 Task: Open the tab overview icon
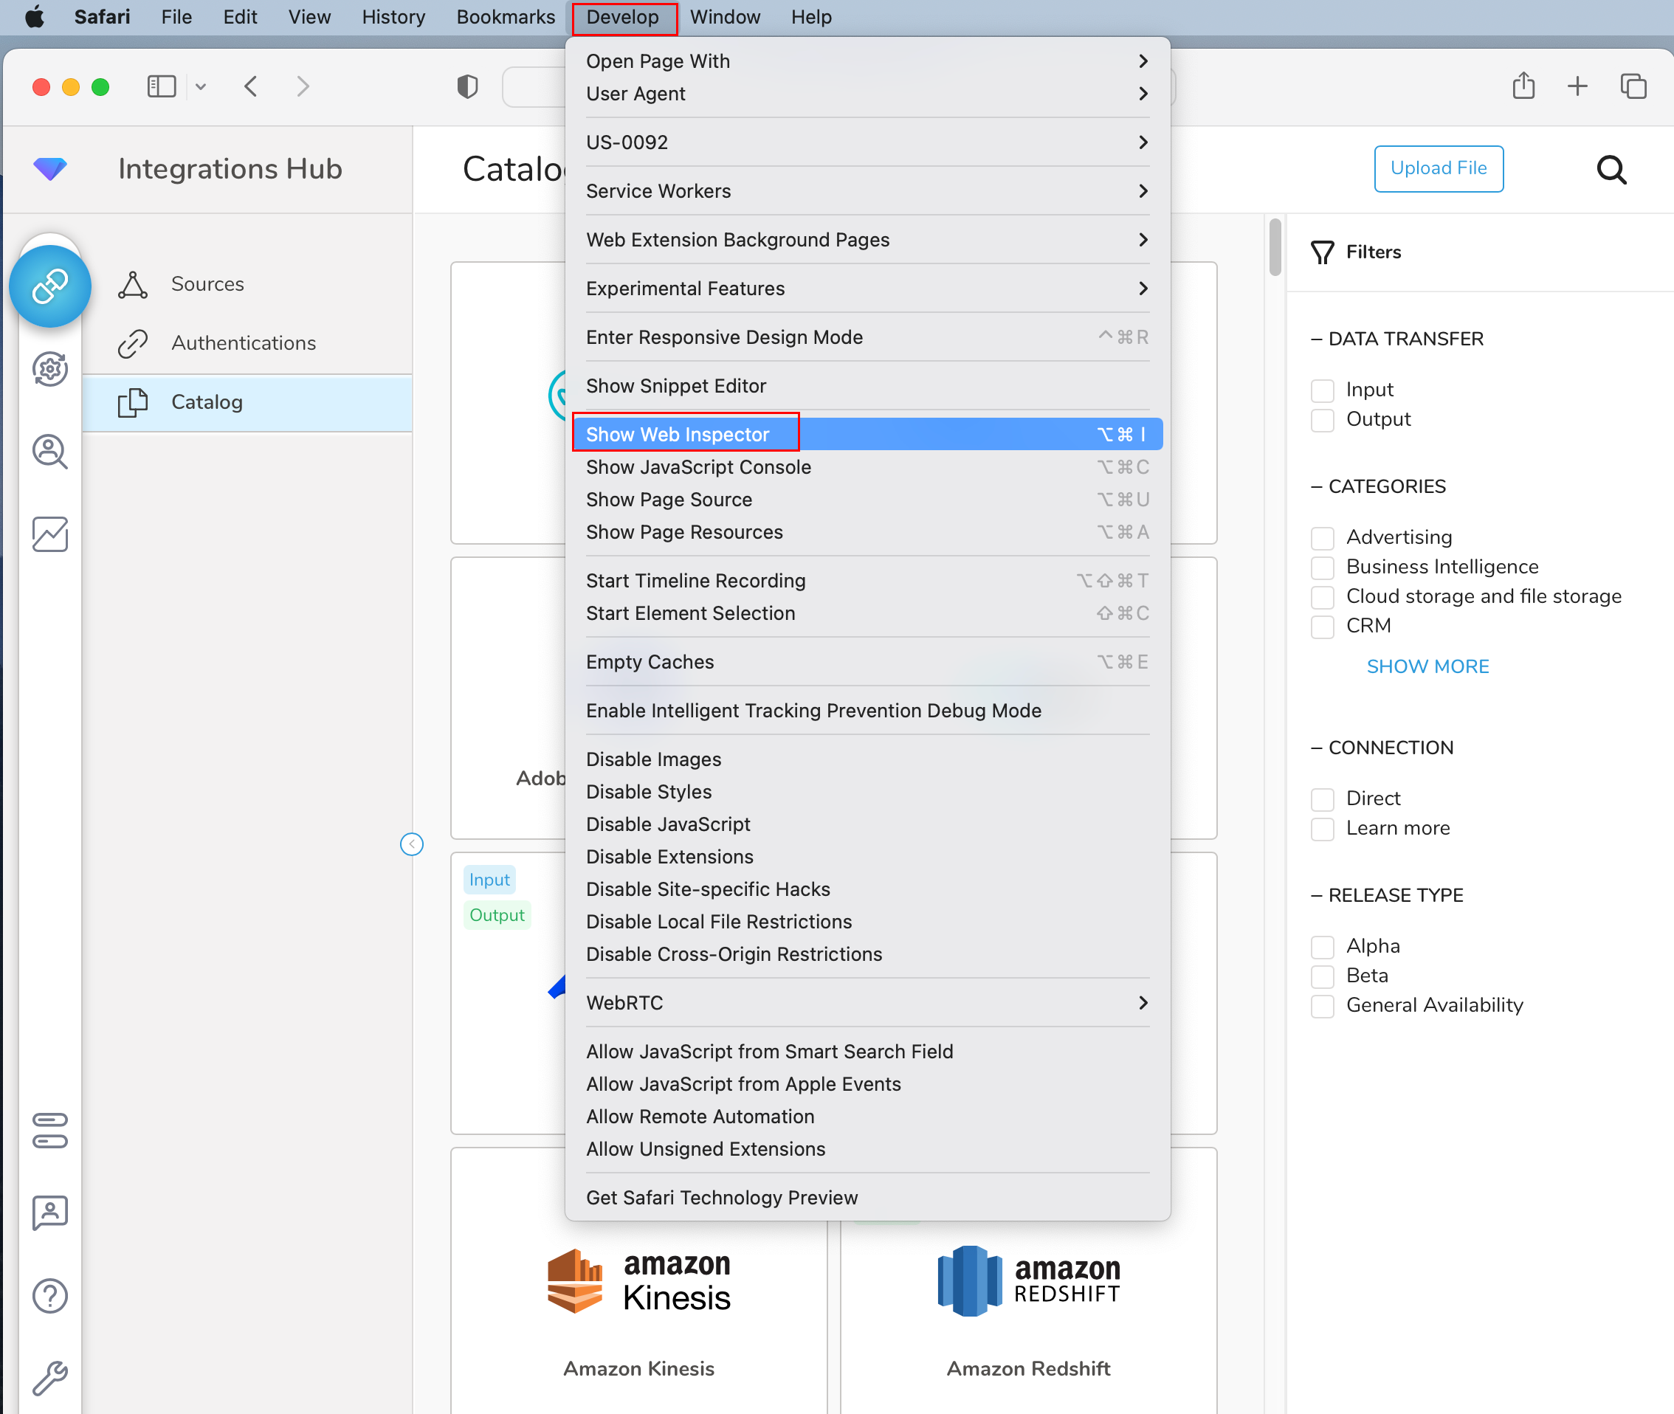coord(1633,86)
